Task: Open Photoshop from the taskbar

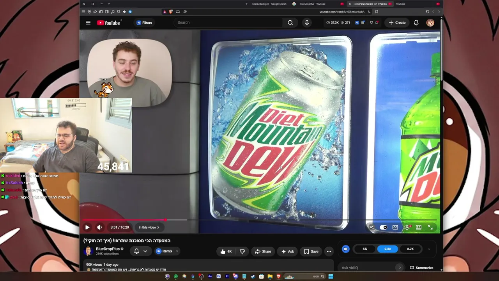Action: pyautogui.click(x=219, y=276)
